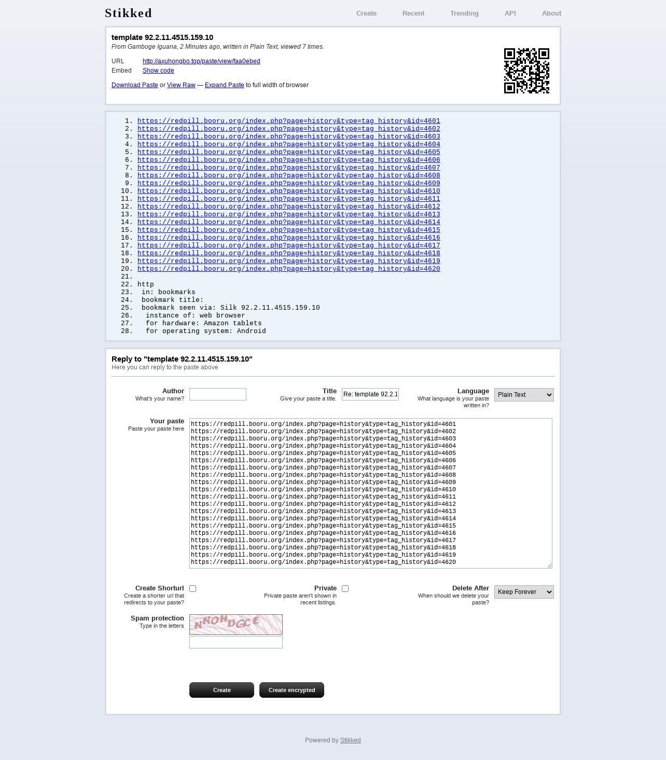The image size is (666, 760).
Task: Click the QR code image
Action: [526, 71]
